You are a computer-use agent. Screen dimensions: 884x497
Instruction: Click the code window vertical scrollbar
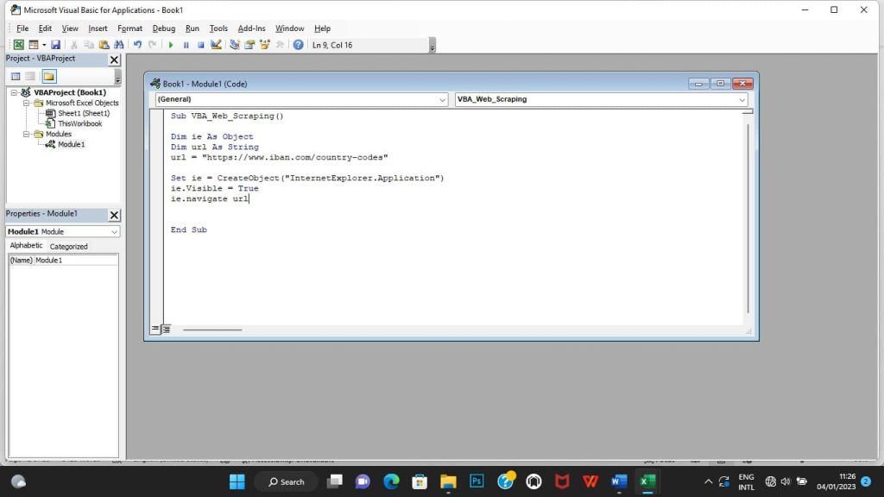748,218
